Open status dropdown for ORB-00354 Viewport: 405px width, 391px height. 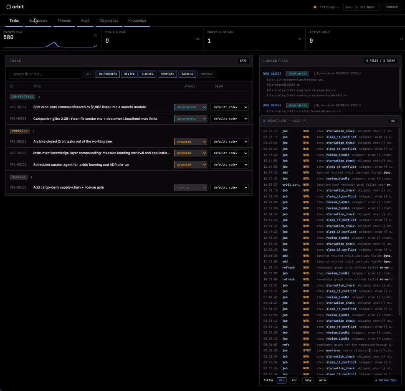click(191, 107)
